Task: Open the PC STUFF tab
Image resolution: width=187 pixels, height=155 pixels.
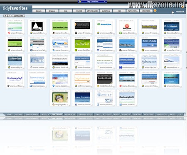Action: 106,114
